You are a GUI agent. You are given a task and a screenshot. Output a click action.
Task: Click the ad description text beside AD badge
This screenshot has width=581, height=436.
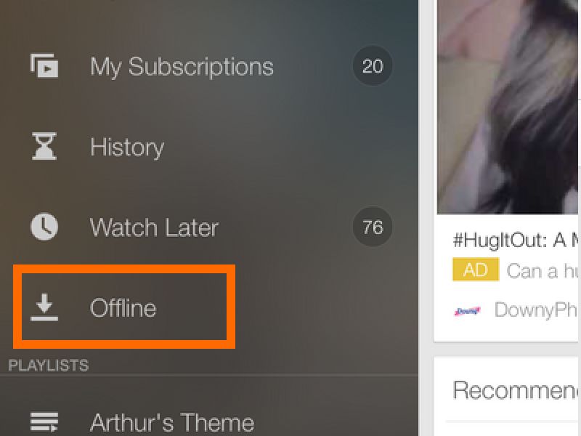tap(543, 271)
